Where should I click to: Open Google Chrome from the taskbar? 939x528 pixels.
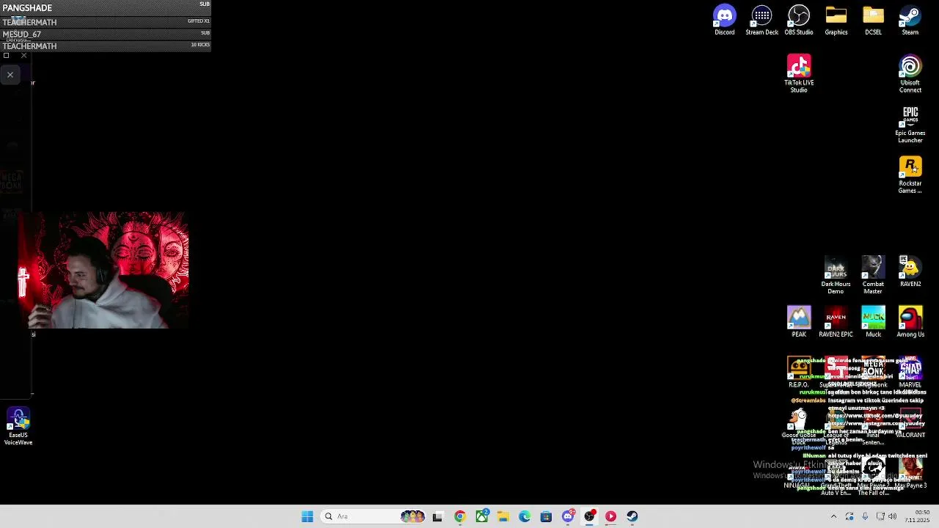pyautogui.click(x=460, y=516)
